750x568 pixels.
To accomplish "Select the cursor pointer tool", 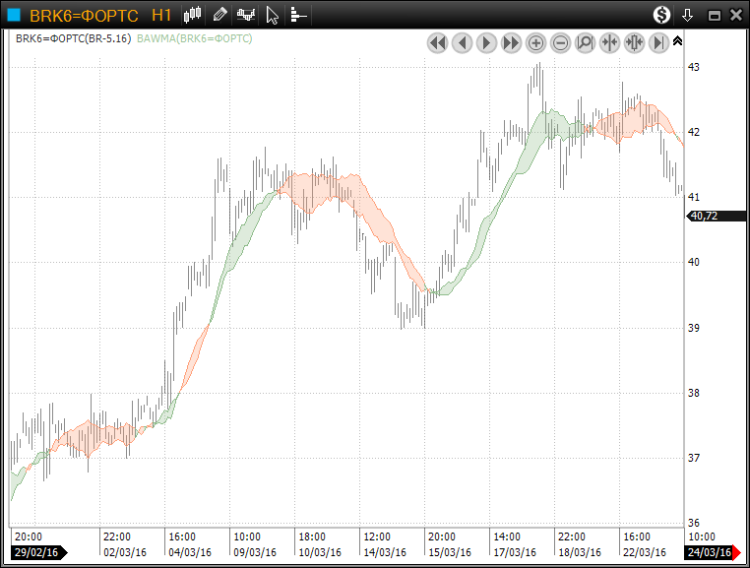I will point(273,15).
